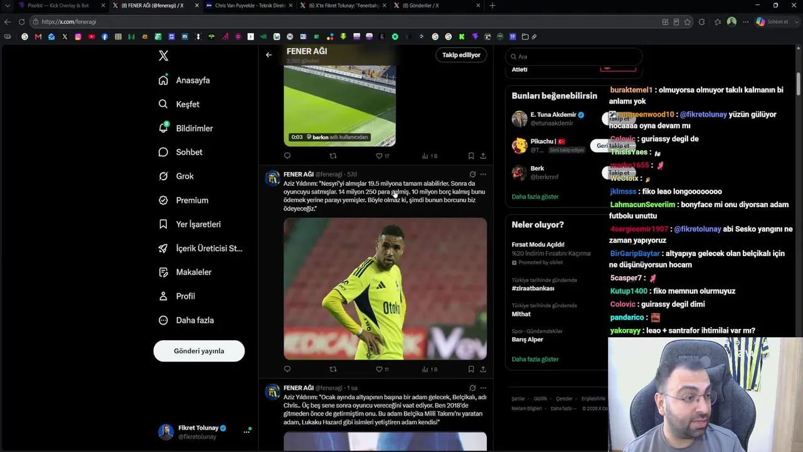Open more options on the Nesyri post

tap(483, 175)
